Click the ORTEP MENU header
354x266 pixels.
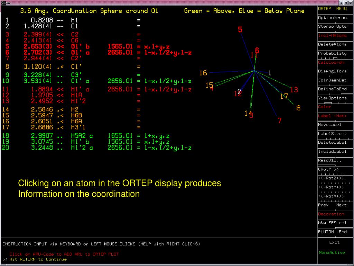(x=332, y=9)
